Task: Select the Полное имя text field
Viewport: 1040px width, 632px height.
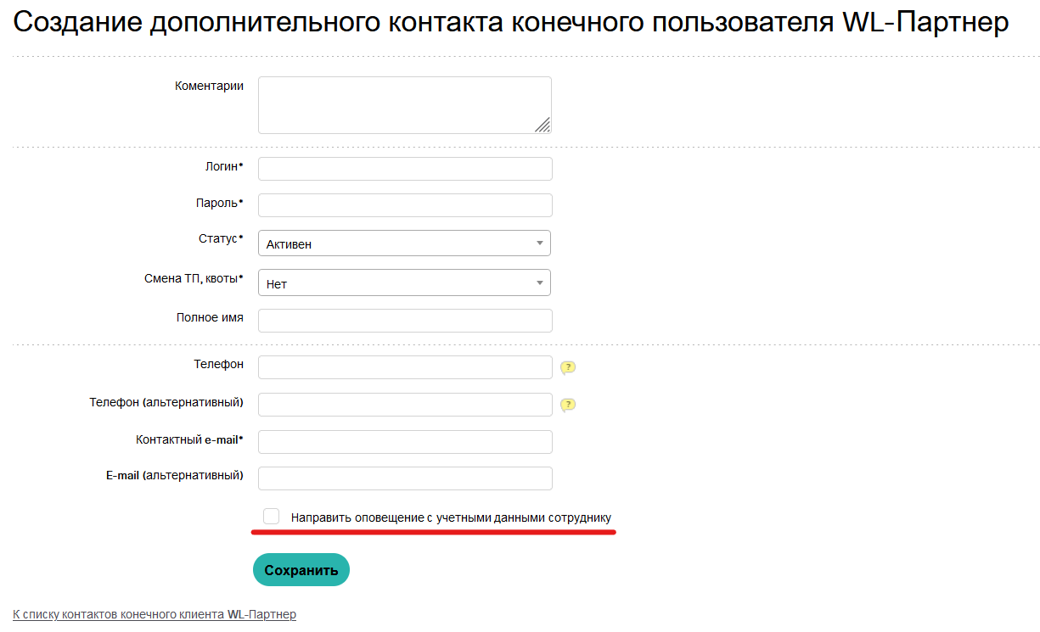Action: pyautogui.click(x=404, y=321)
